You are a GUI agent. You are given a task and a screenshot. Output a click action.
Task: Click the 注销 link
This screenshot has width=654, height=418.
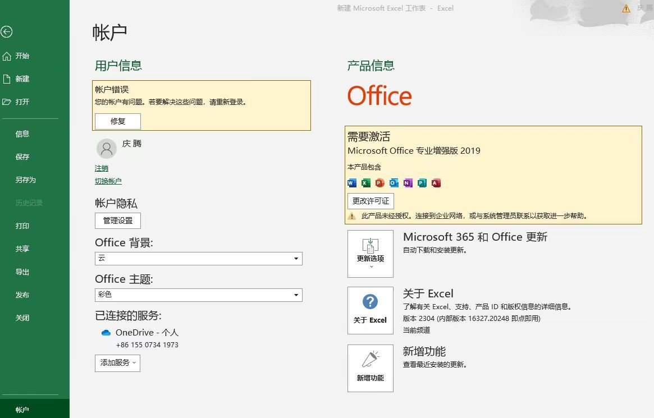click(x=102, y=168)
